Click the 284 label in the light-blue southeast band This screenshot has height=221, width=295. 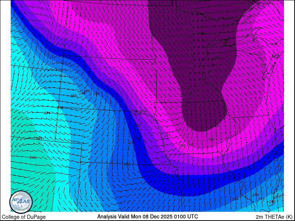click(235, 199)
